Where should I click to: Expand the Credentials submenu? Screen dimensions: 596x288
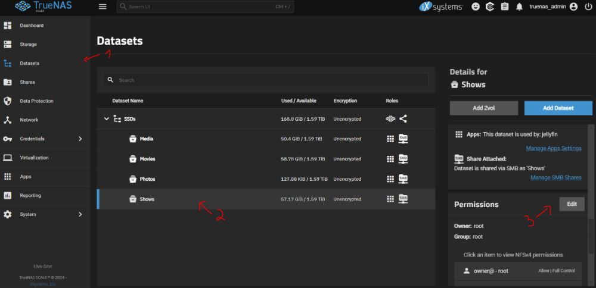click(x=80, y=139)
